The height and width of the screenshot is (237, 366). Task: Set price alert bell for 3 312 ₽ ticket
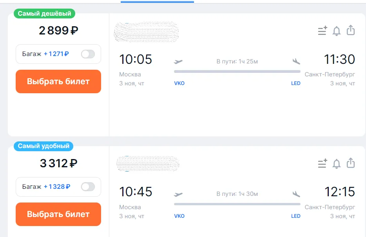coord(337,164)
